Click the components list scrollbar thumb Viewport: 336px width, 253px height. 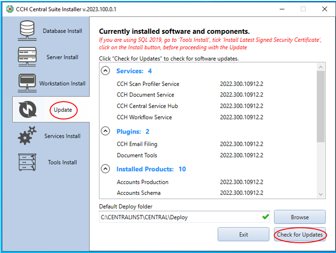321,106
